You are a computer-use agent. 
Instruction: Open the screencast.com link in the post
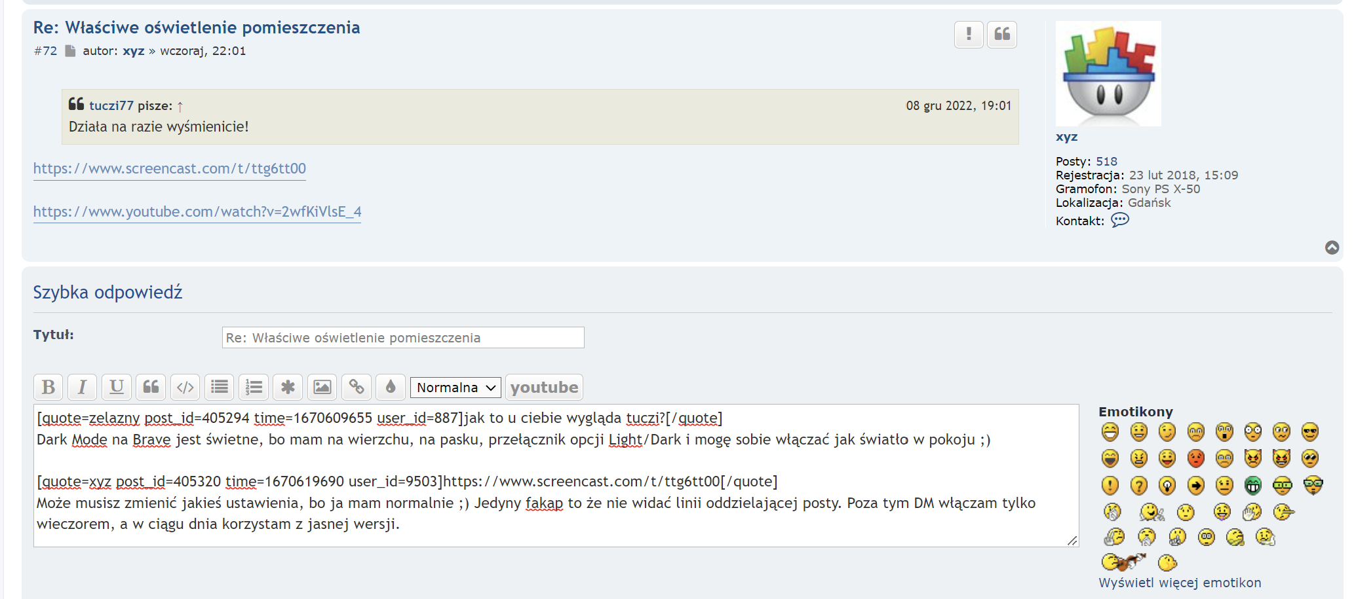click(x=170, y=169)
